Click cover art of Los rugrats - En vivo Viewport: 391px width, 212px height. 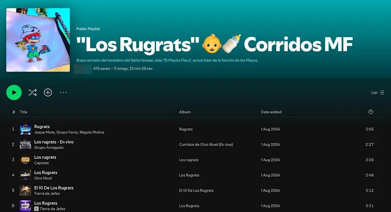coord(25,144)
